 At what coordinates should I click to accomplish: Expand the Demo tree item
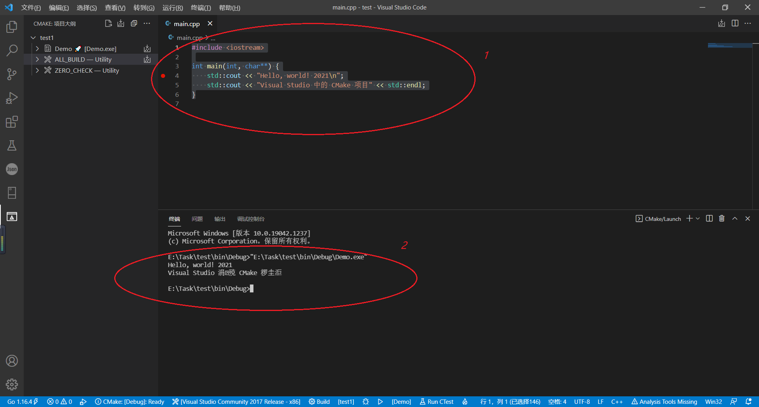pyautogui.click(x=37, y=48)
